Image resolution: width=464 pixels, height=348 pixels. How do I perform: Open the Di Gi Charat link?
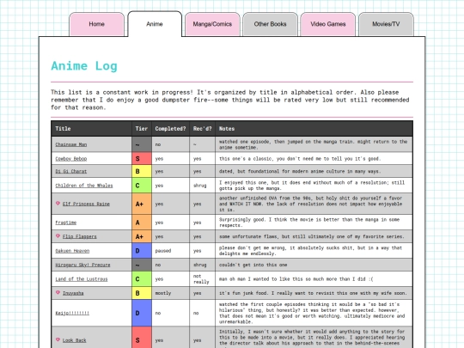[71, 171]
